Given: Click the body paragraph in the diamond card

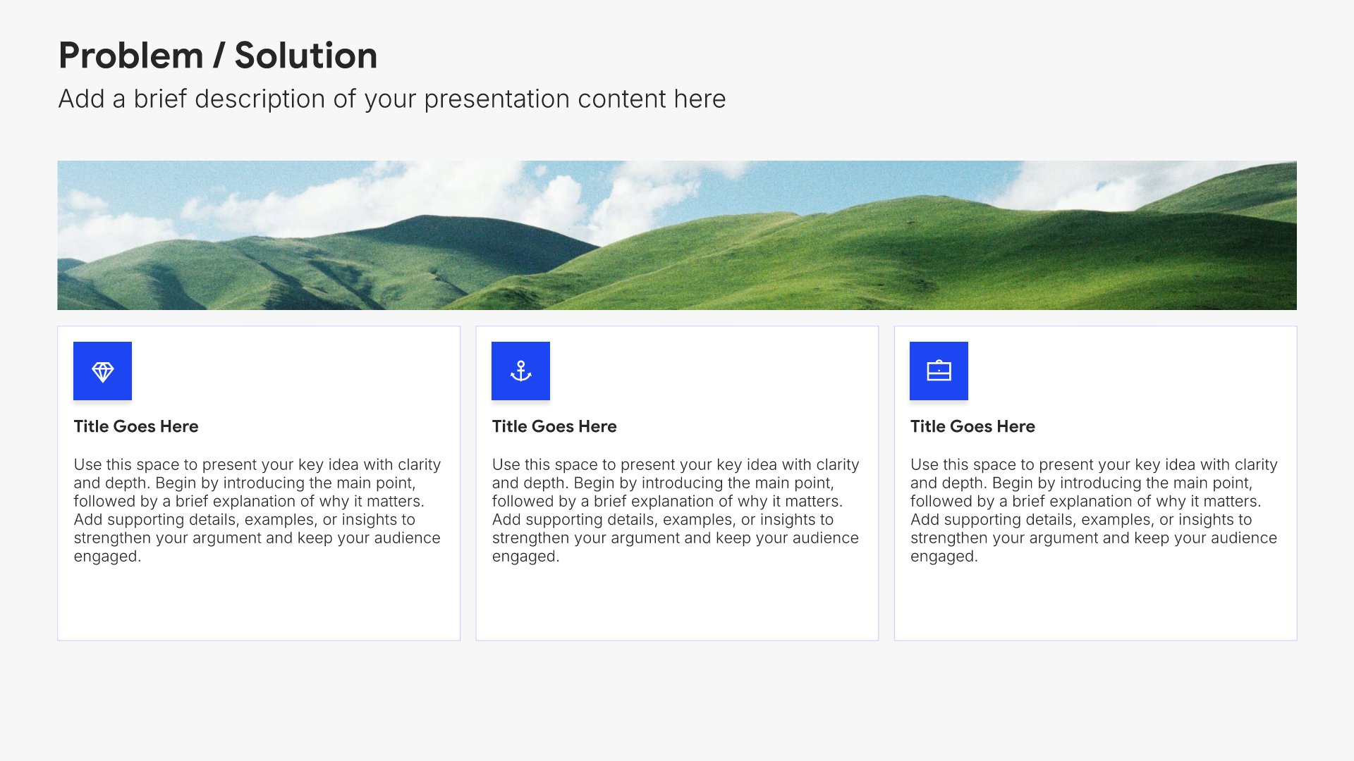Looking at the screenshot, I should coord(257,510).
